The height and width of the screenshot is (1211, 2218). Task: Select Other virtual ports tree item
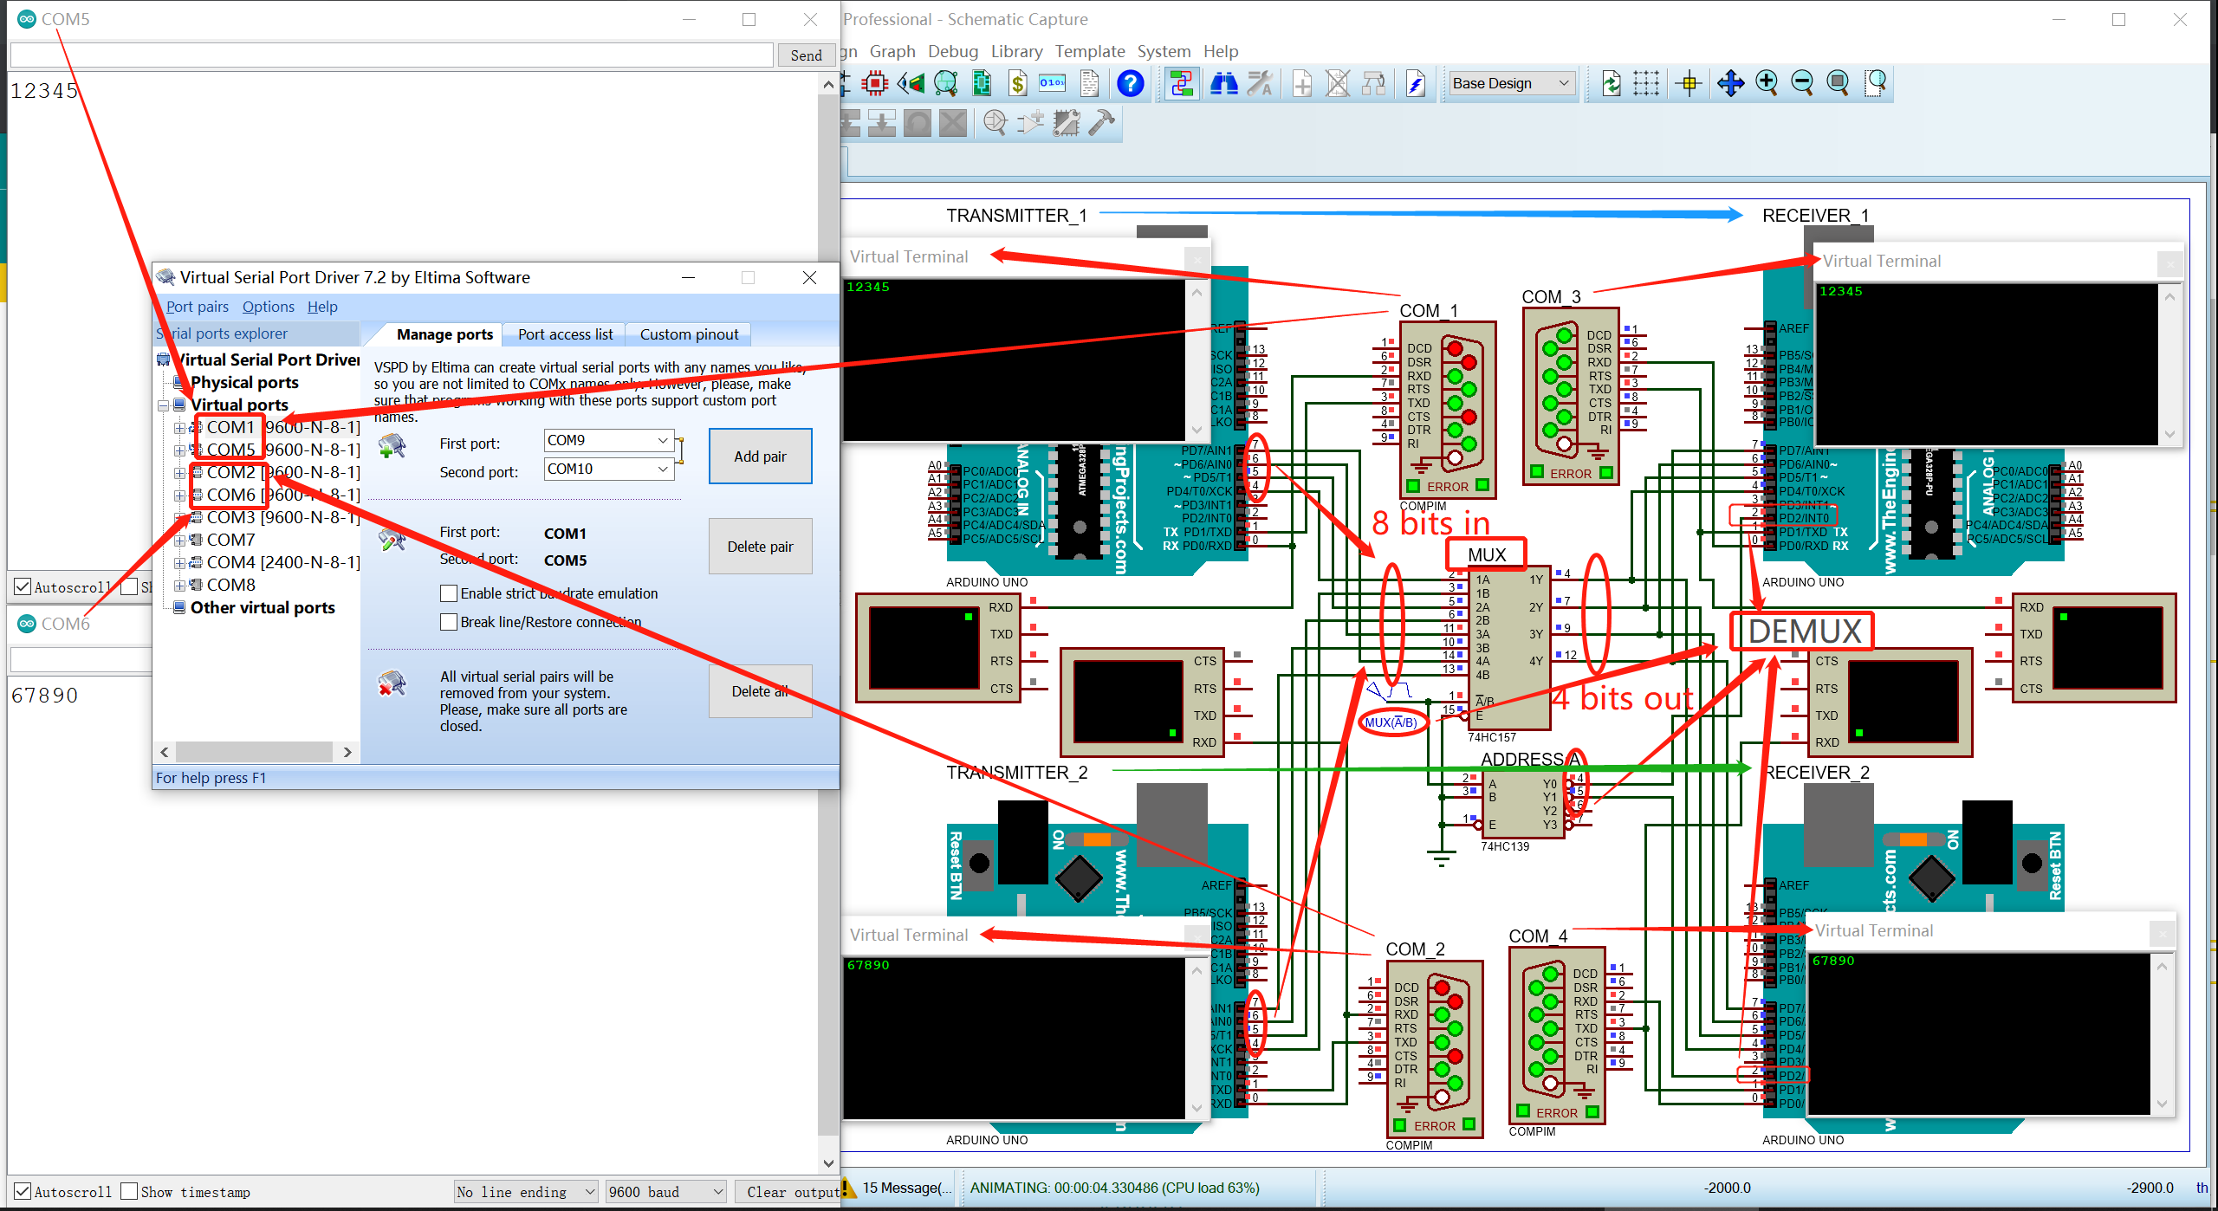pyautogui.click(x=263, y=608)
